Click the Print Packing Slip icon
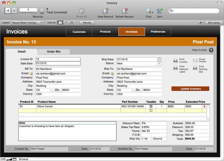The width and height of the screenshot is (224, 161). click(x=195, y=68)
